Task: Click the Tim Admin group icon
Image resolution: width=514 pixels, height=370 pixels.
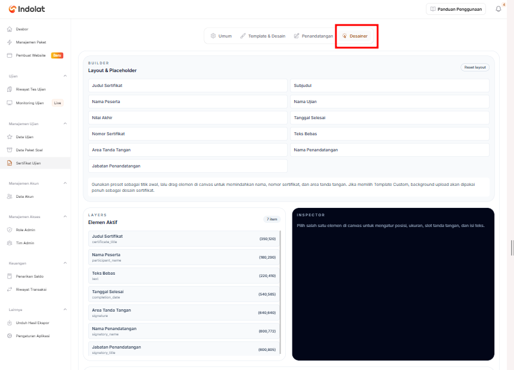Action: point(10,243)
